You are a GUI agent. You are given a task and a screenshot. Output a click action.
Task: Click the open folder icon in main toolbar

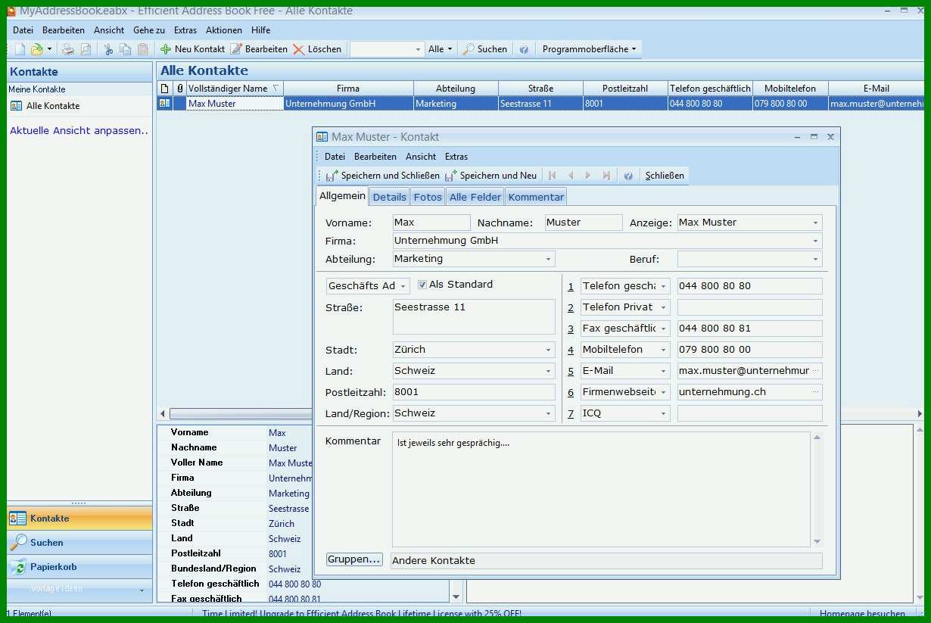(x=36, y=49)
